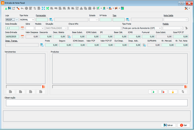Click the blue expand-arrows icon in toolbar

[43, 9]
